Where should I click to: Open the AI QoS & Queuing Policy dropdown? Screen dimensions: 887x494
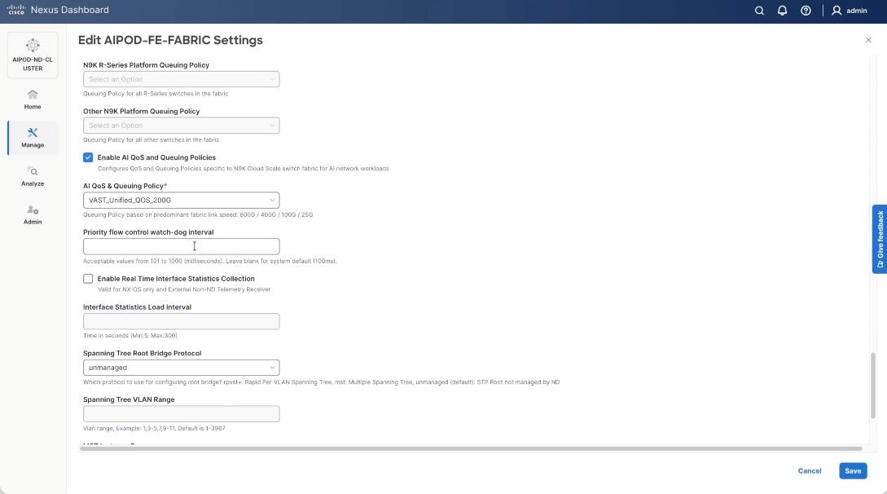pyautogui.click(x=273, y=200)
